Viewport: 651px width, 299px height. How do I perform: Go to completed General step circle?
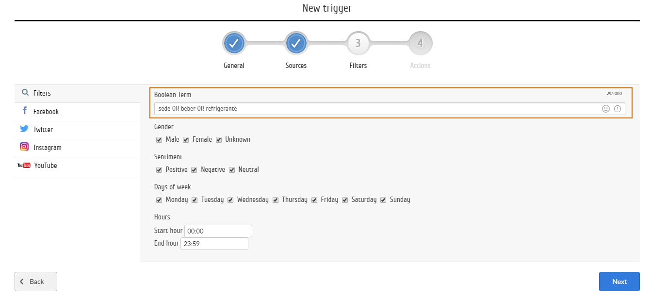click(x=234, y=44)
